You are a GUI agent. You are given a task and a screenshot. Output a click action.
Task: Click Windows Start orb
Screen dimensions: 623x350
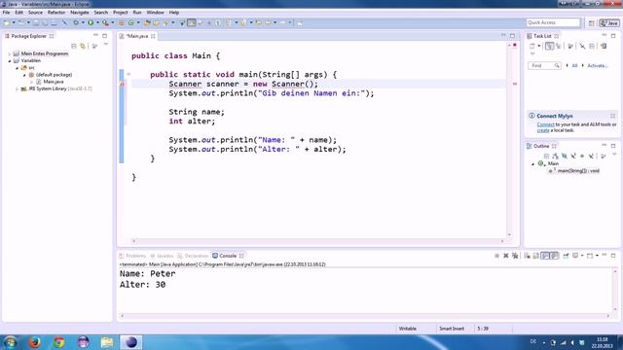10,341
